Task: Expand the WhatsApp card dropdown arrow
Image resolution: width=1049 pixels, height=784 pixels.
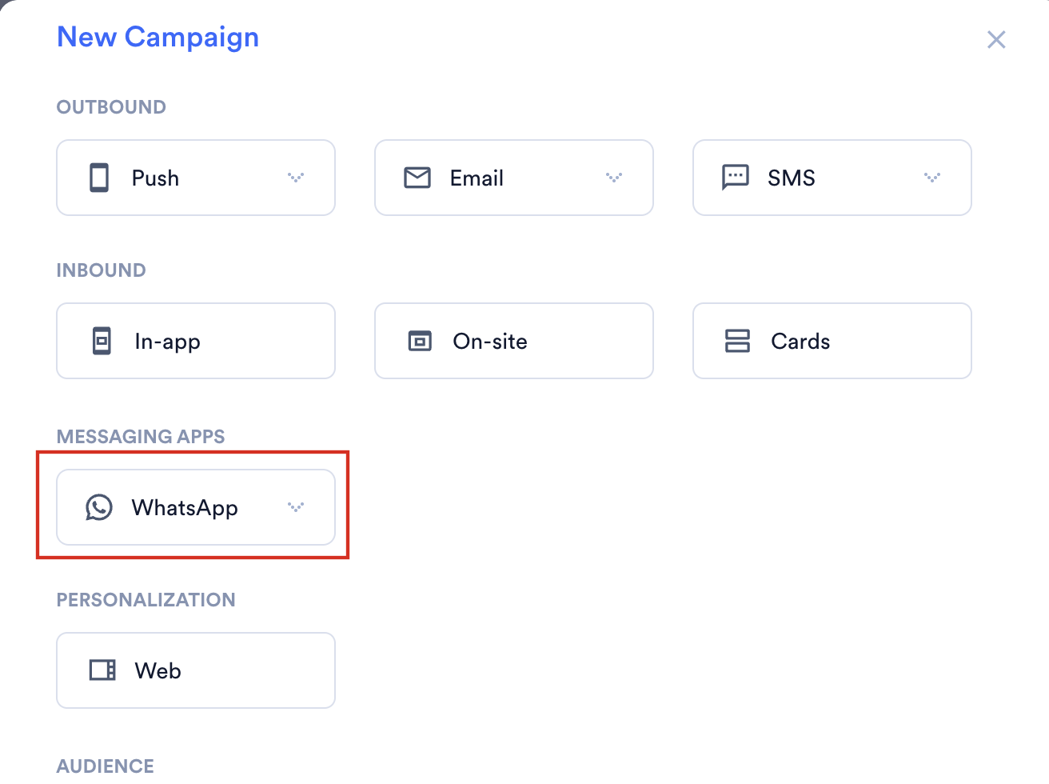Action: point(296,507)
